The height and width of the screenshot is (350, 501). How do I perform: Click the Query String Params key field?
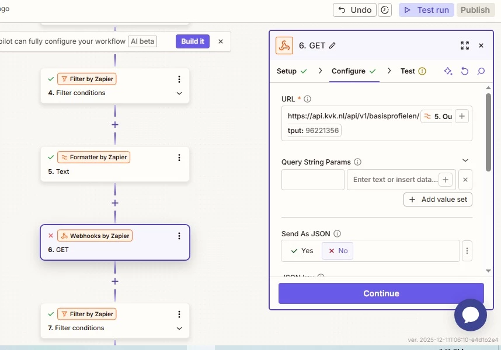(x=313, y=180)
